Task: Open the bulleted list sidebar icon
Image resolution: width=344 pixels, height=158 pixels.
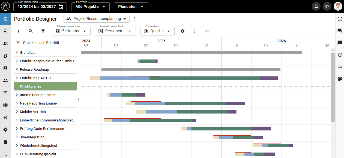Action: 5,93
